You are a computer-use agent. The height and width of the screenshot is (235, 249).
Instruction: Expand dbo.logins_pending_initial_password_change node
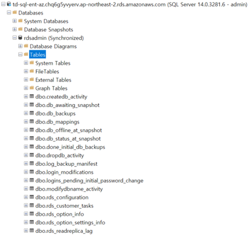[x=26, y=180]
